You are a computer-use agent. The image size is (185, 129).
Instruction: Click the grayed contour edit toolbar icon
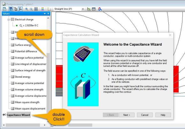coord(48,9)
